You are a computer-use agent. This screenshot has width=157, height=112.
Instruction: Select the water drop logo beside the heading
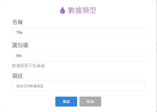click(62, 10)
